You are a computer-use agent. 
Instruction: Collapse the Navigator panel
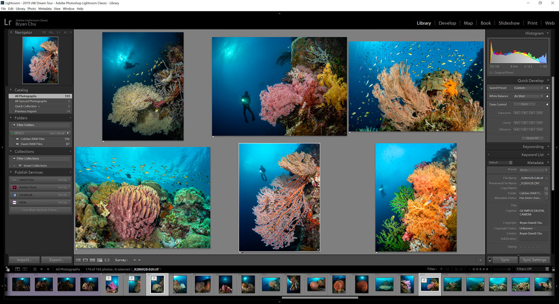tap(11, 33)
